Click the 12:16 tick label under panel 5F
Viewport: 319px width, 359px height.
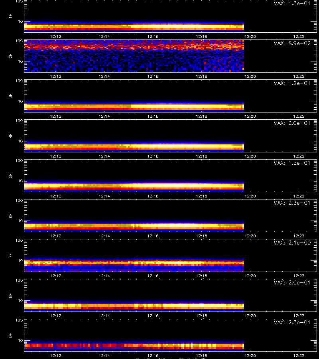153,196
